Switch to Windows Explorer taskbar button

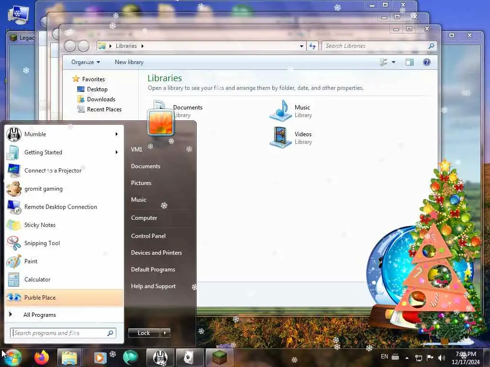(x=69, y=357)
